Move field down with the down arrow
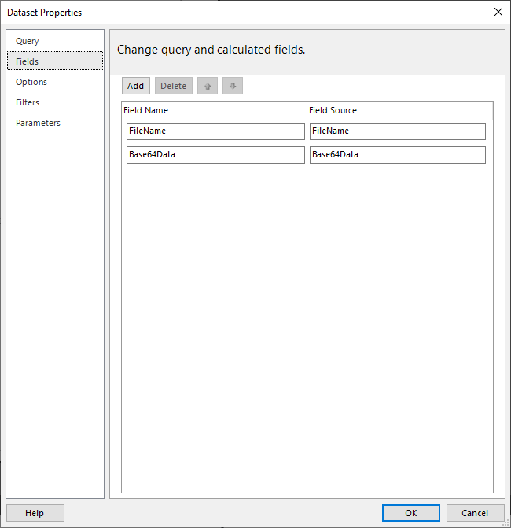This screenshot has width=511, height=528. [233, 86]
